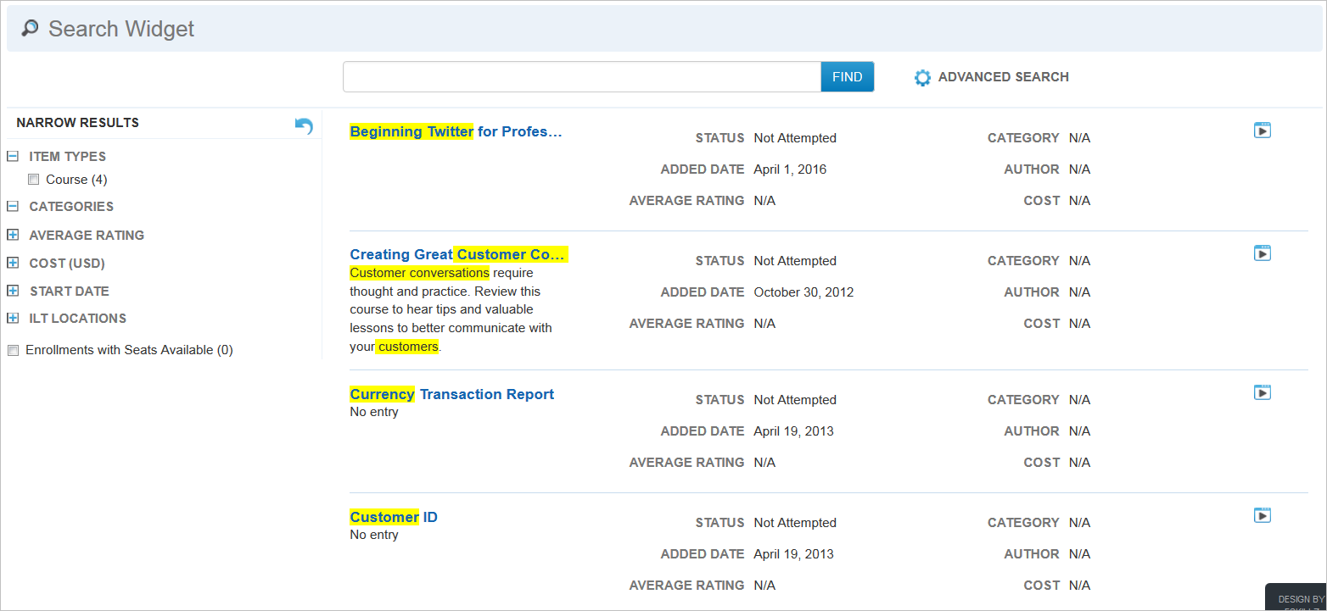Expand the Start Date filter
Image resolution: width=1327 pixels, height=611 pixels.
pos(13,292)
